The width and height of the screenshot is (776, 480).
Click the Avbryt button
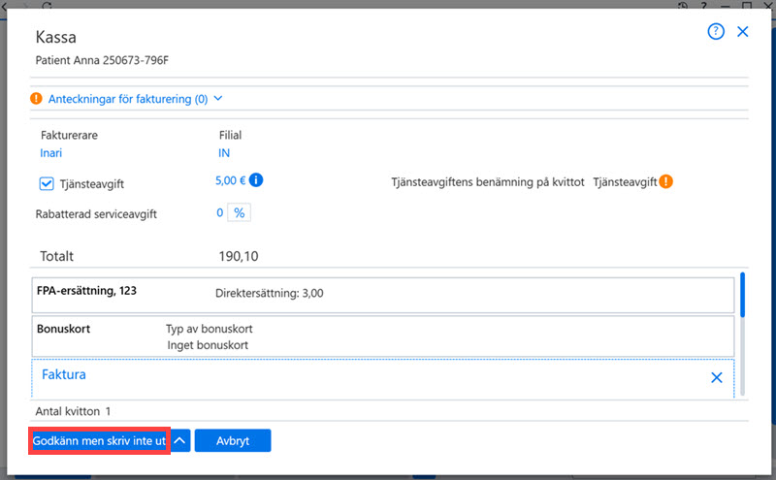tap(233, 441)
